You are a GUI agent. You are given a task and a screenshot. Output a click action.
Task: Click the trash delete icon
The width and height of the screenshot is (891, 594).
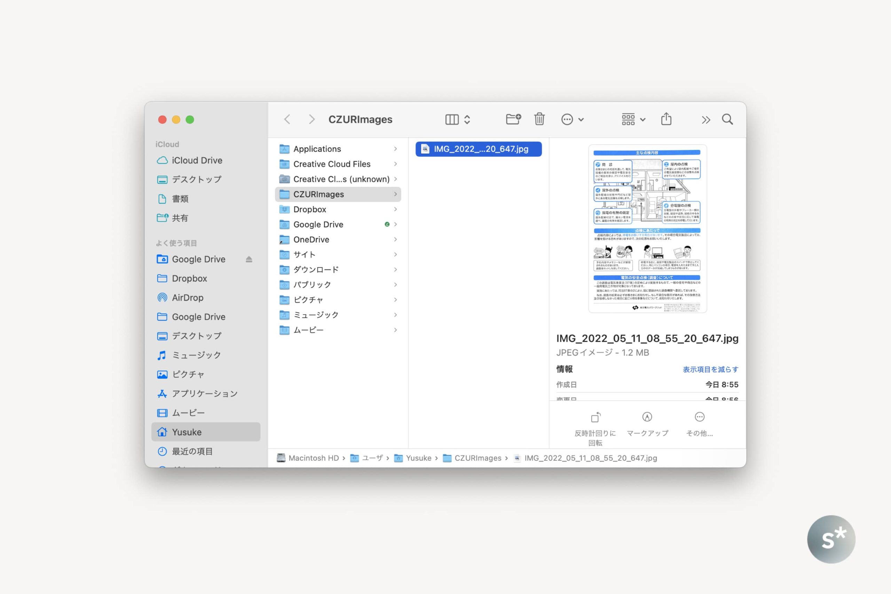tap(539, 119)
